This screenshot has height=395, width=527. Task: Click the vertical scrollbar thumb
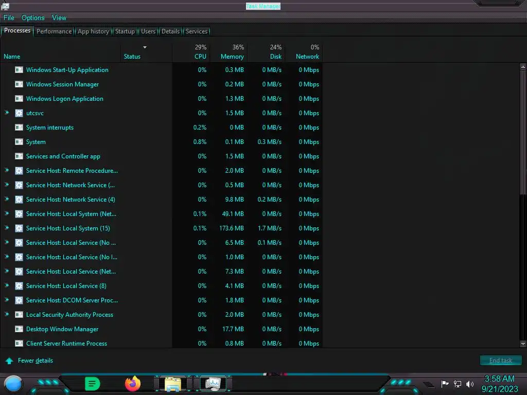click(x=523, y=132)
